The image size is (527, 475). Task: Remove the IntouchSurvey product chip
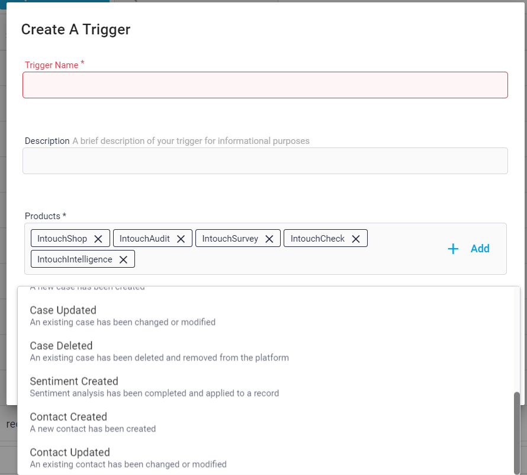click(269, 239)
